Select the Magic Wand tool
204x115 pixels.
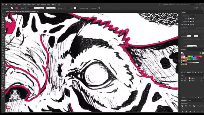click(3, 19)
